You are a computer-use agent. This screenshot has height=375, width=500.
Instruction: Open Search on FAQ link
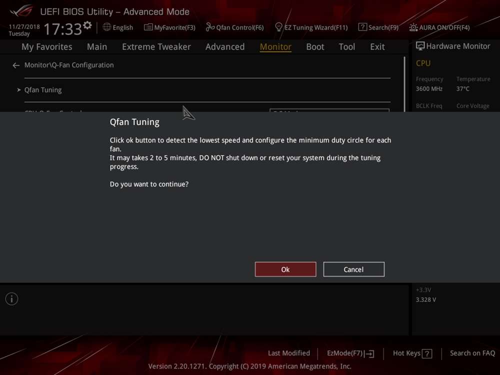pyautogui.click(x=472, y=353)
